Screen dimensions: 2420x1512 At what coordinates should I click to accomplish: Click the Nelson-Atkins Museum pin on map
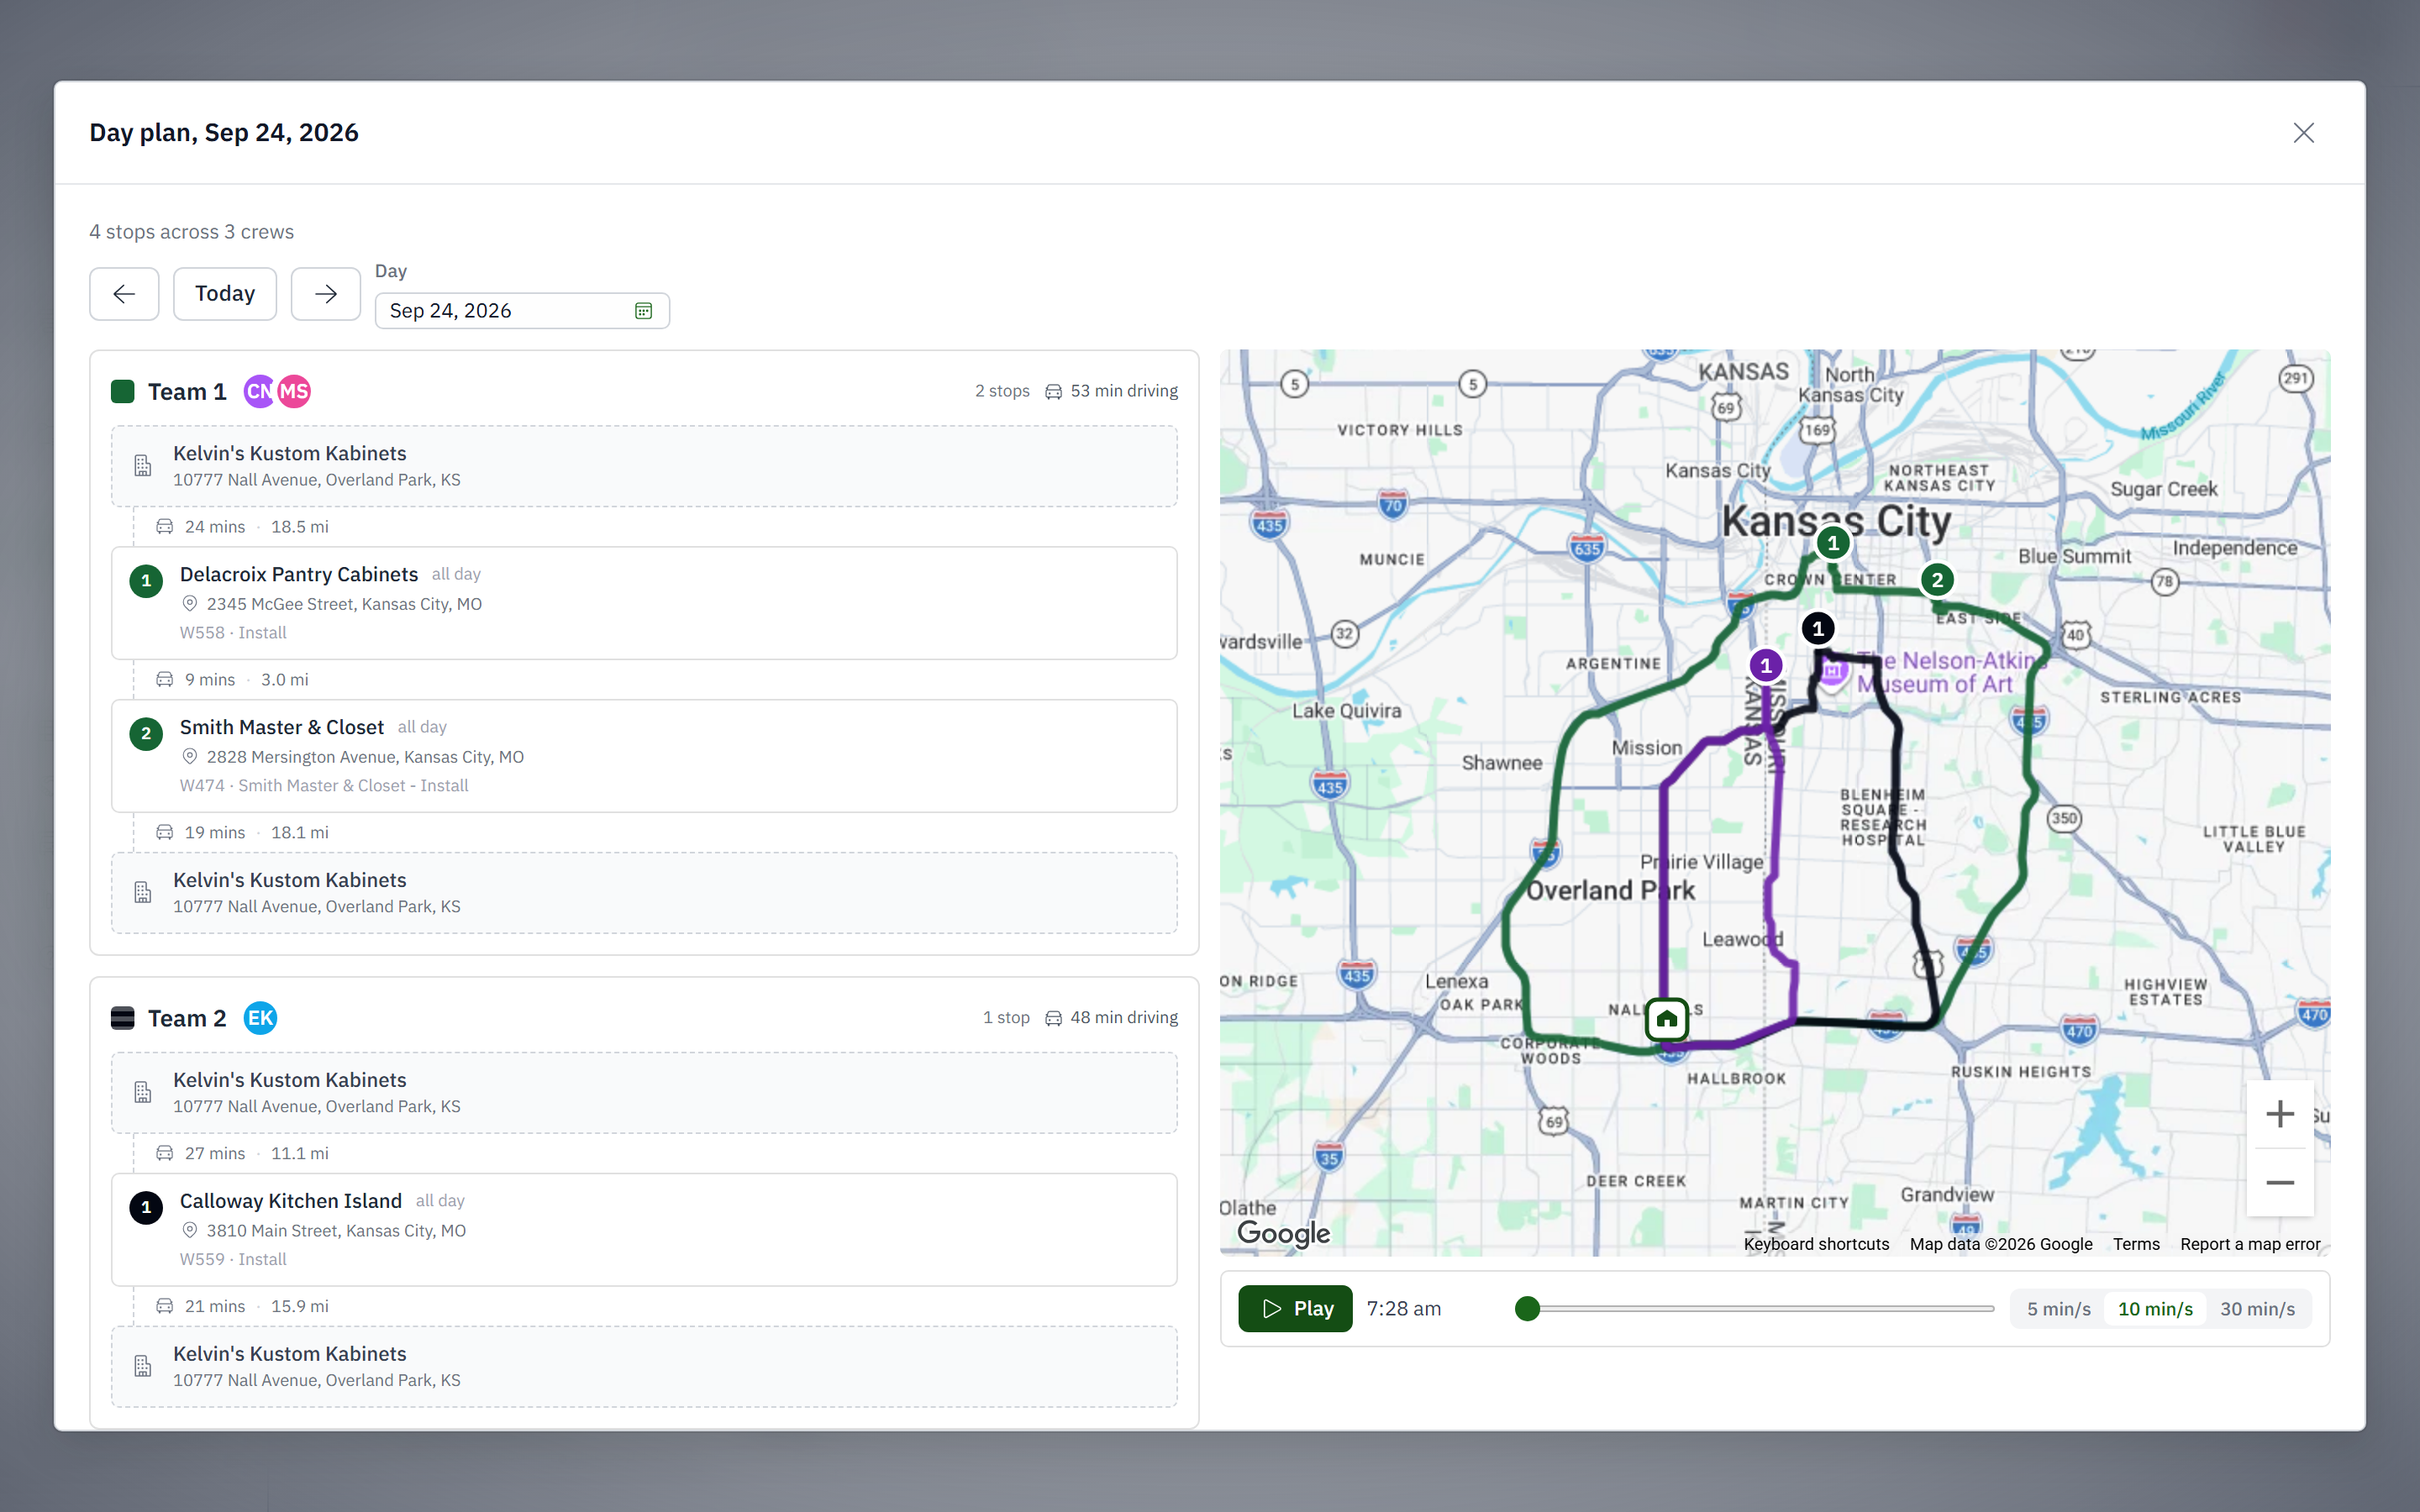(1832, 672)
